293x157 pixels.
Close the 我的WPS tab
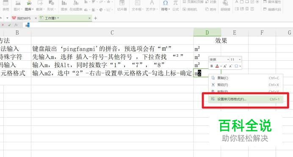point(36,18)
